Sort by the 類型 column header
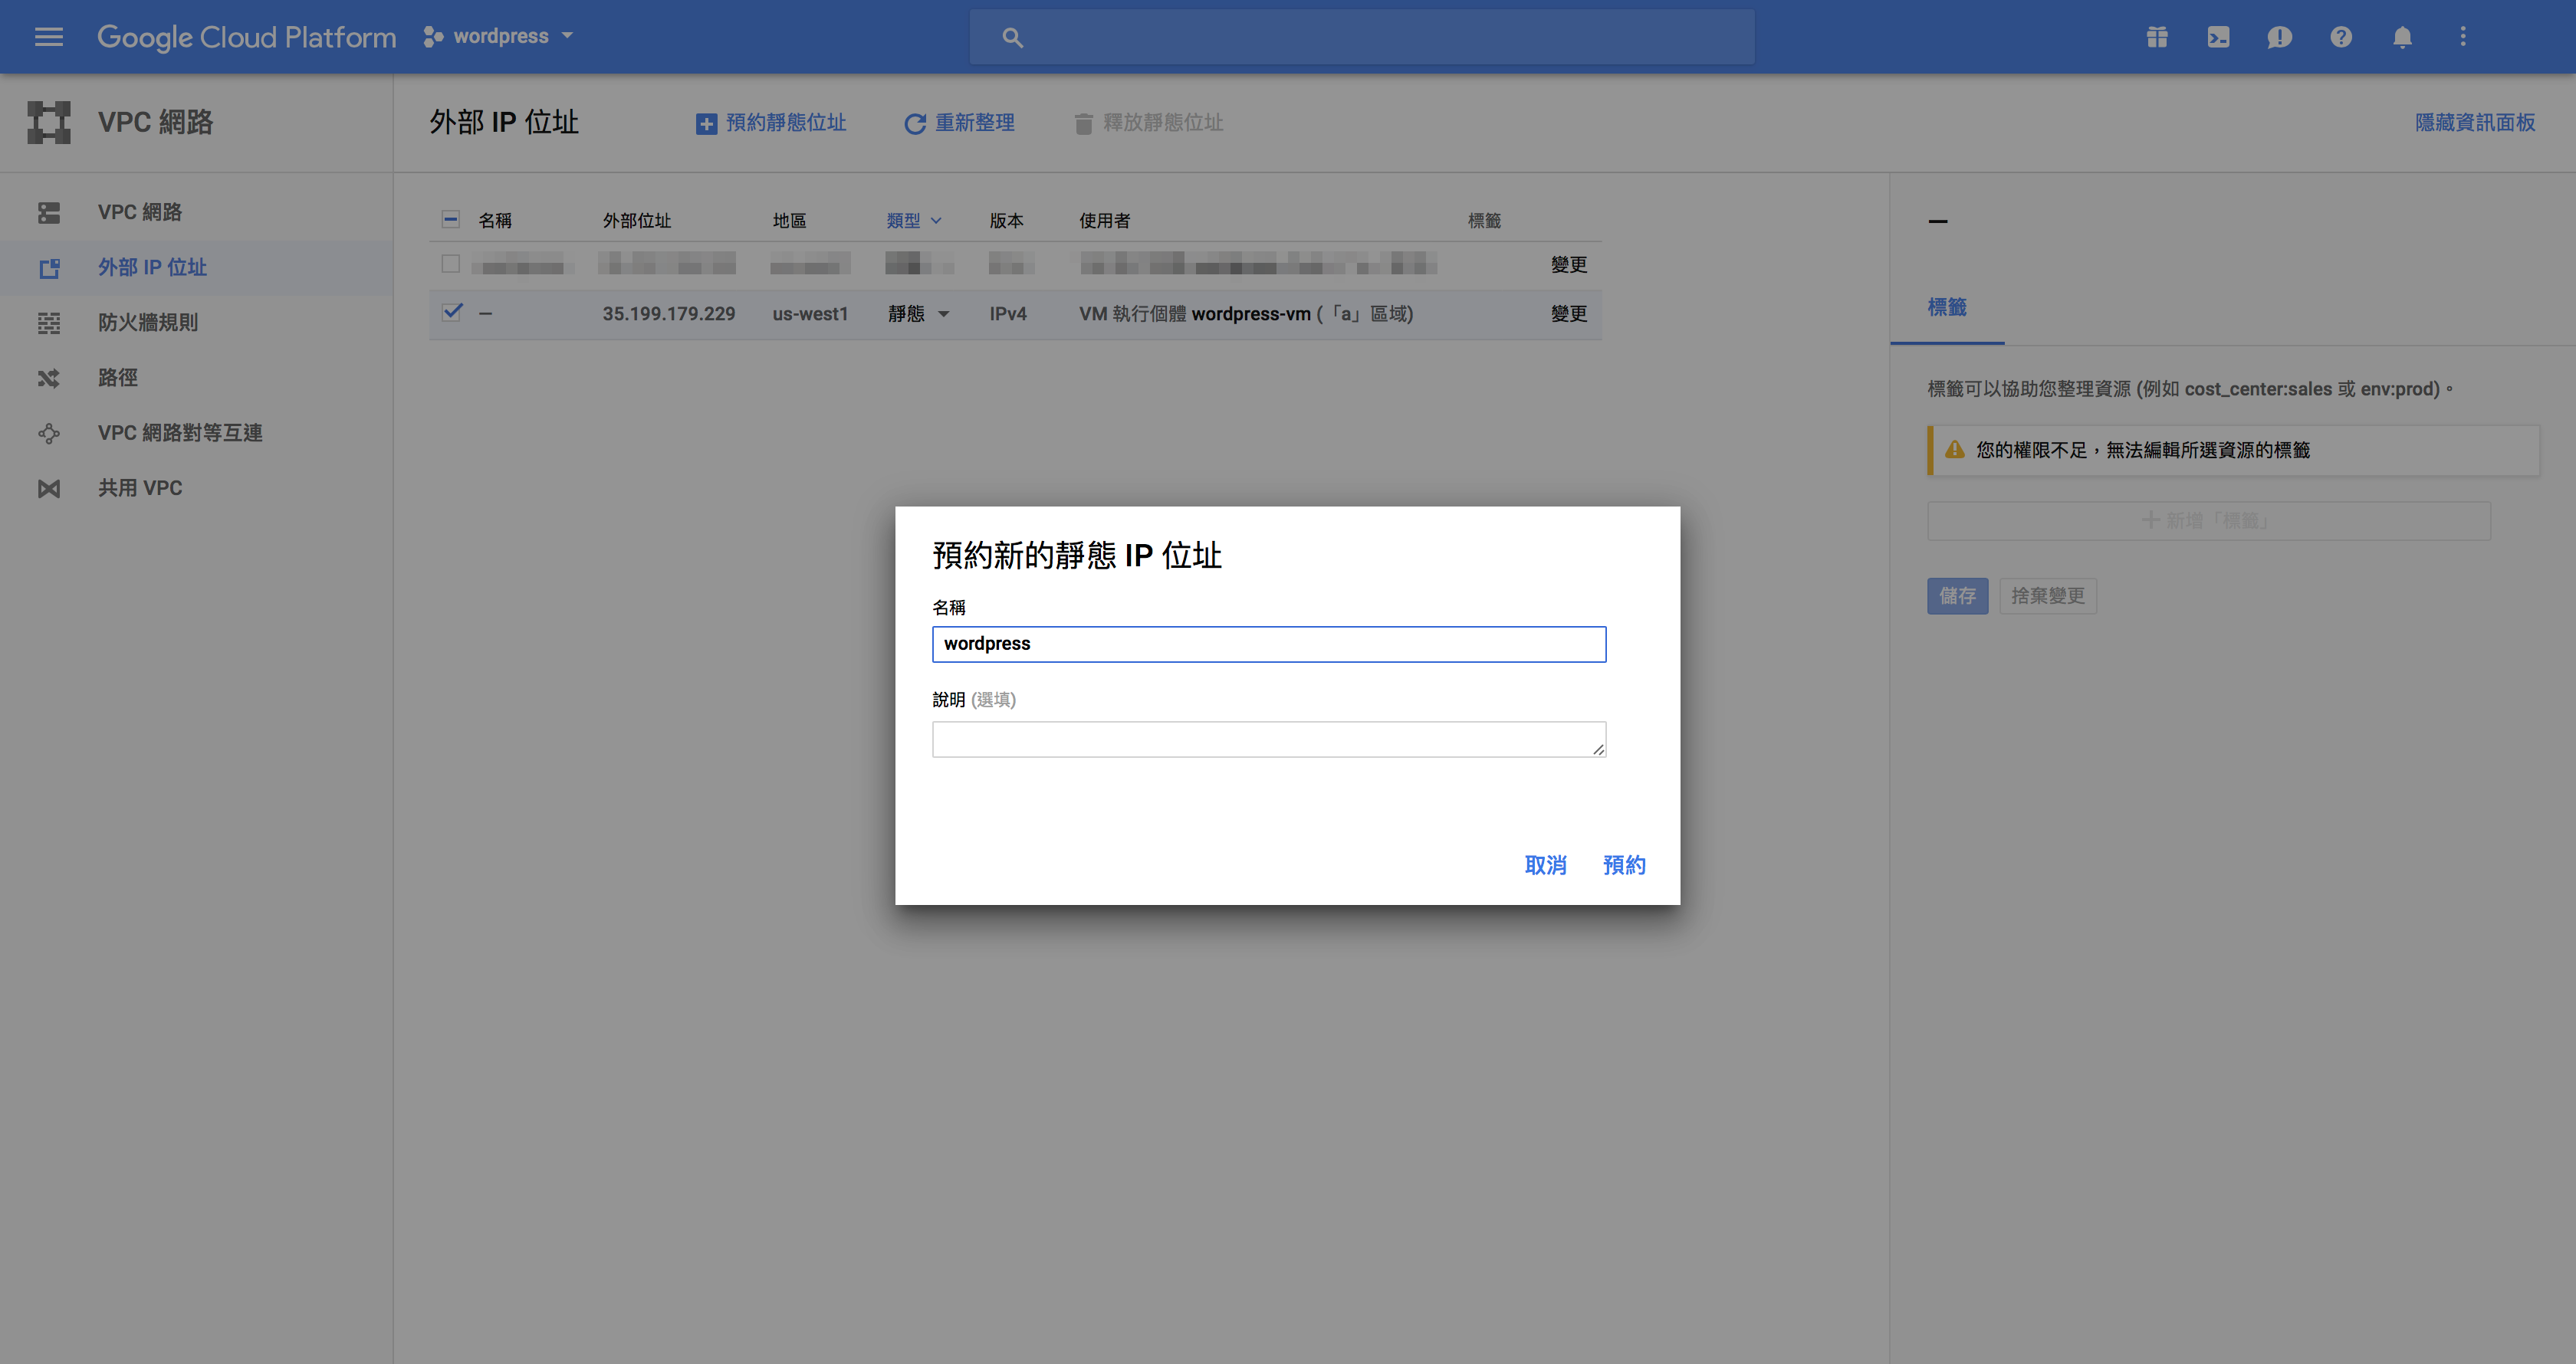 pyautogui.click(x=903, y=220)
